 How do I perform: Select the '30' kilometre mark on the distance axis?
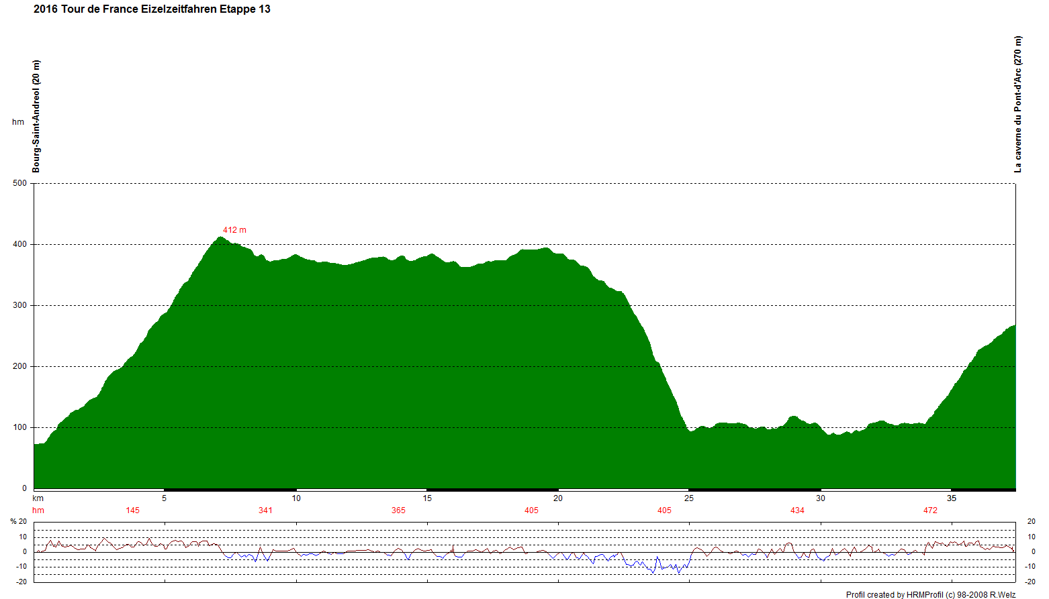click(821, 498)
